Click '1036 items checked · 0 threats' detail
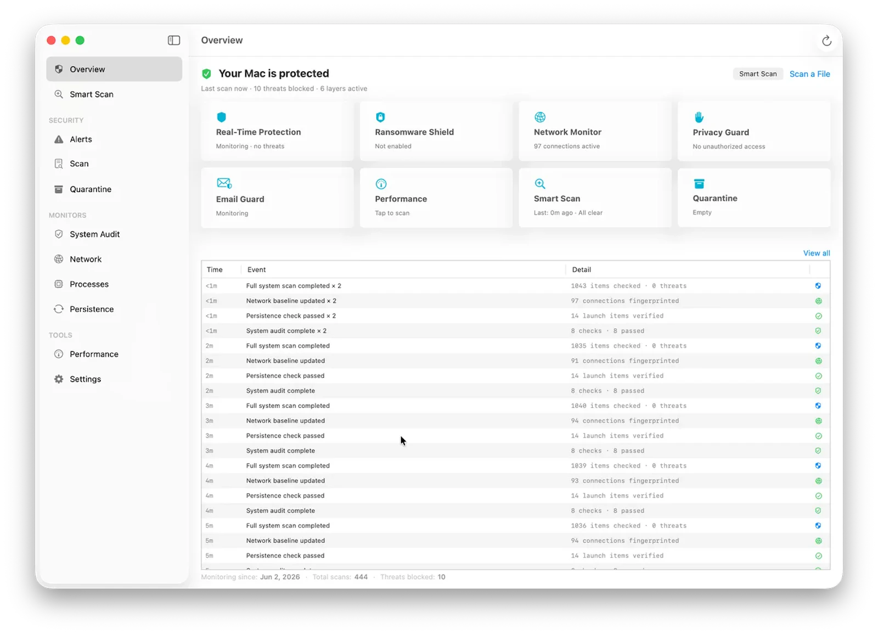 [628, 526]
